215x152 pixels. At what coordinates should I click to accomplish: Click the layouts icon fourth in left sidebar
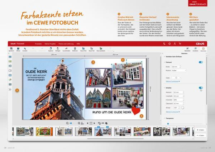[x=10, y=71]
